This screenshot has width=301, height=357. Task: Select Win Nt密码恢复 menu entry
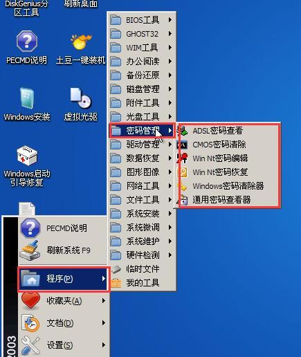pyautogui.click(x=221, y=172)
